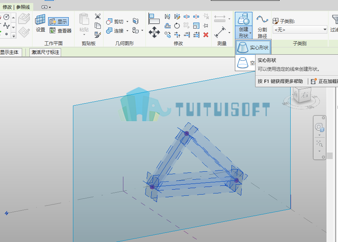The width and height of the screenshot is (338, 242).
Task: Select the Align tool in 修改 panel
Action: [x=154, y=18]
